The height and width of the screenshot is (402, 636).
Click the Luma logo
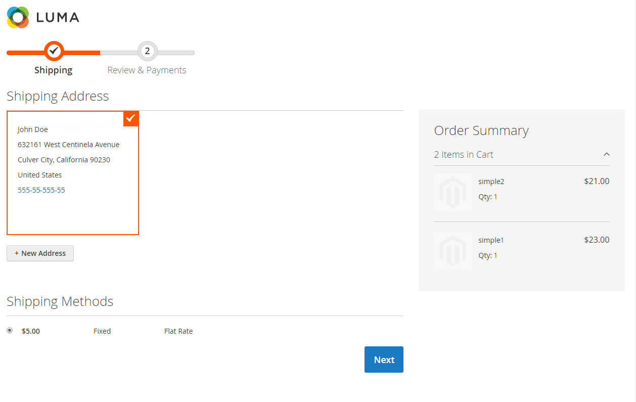pyautogui.click(x=43, y=17)
